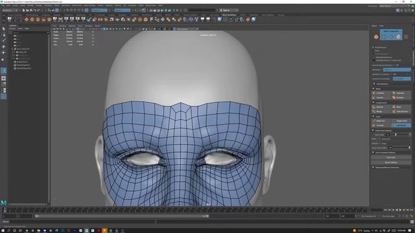Create a polygon cube from the shelf

click(x=32, y=19)
